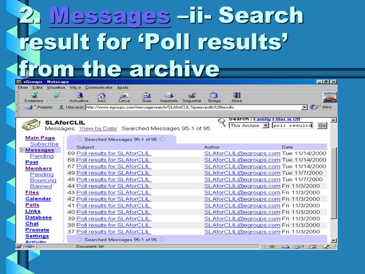Open the Guia My Netscape icon
Screen dimensions: 365x274
(x=146, y=95)
